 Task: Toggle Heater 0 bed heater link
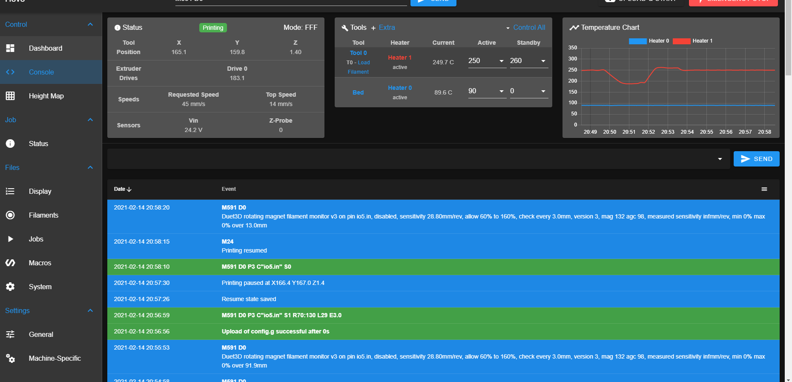pyautogui.click(x=399, y=88)
